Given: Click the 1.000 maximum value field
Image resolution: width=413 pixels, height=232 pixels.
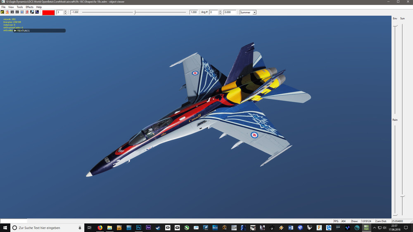Looking at the screenshot, I should point(194,12).
